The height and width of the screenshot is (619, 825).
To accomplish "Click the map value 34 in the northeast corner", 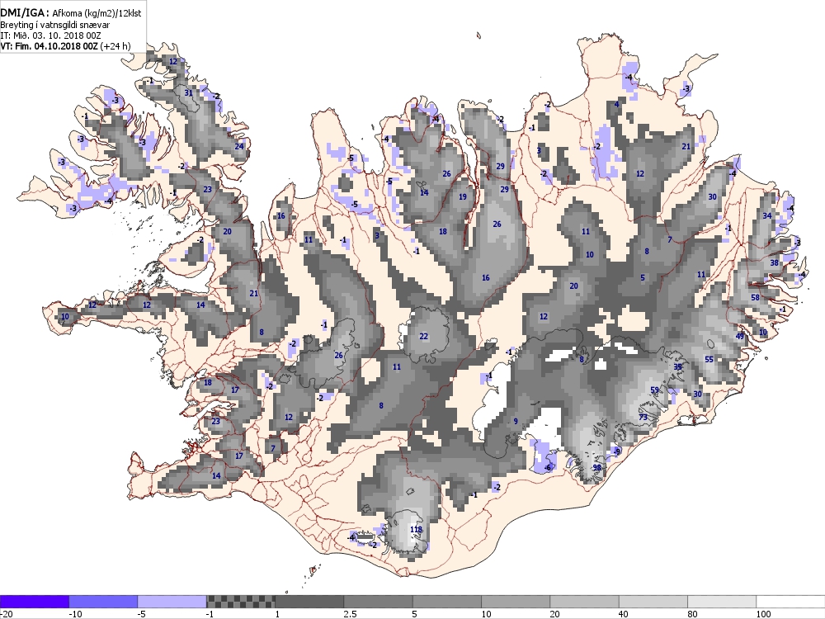I will 767,215.
